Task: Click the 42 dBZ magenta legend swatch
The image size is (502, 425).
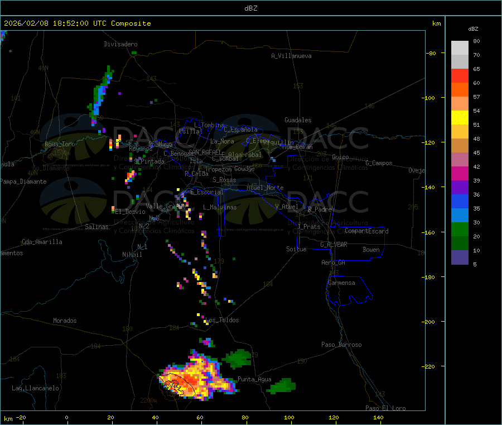Action: pos(460,173)
